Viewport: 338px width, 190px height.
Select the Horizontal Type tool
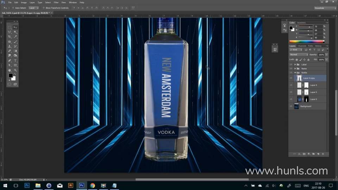coord(15,61)
